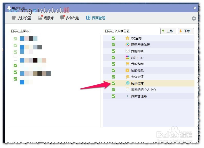Toggle the 搜搜问问个人中心 checkbox
This screenshot has height=148, width=204.
pyautogui.click(x=113, y=90)
